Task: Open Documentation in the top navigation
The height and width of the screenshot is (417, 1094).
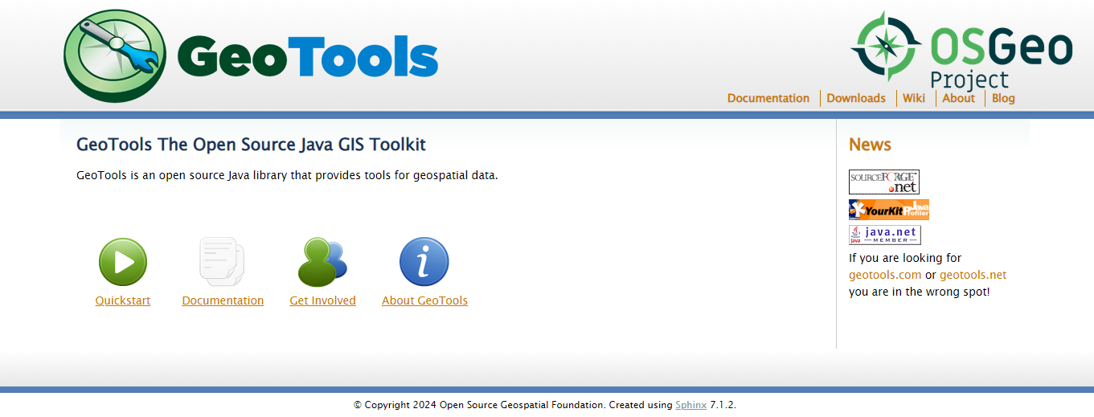Action: 768,98
